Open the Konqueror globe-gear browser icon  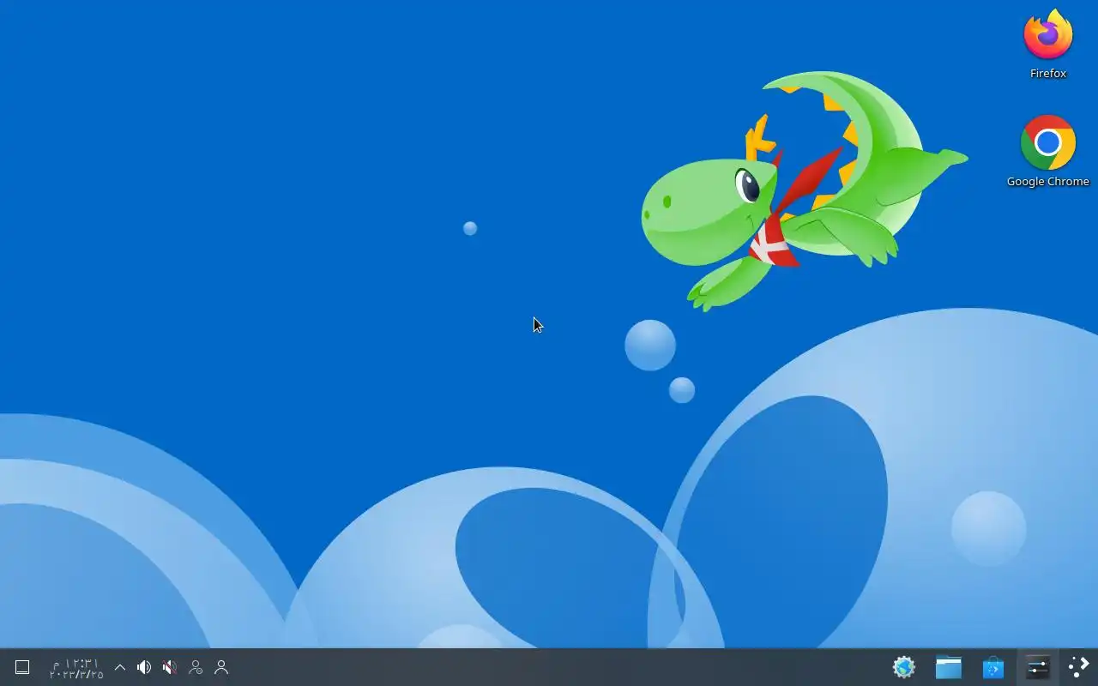(903, 667)
